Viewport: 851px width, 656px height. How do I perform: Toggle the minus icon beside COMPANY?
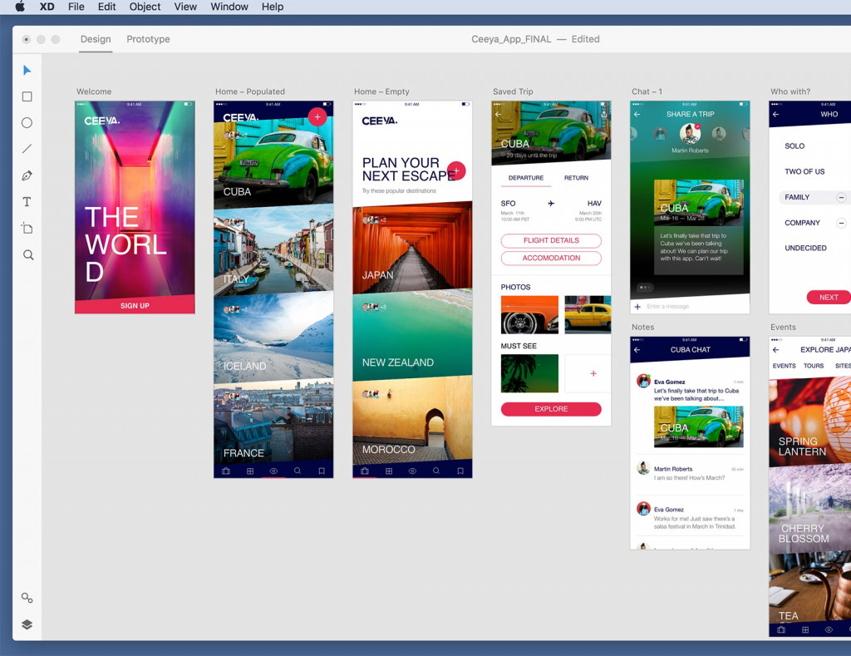(841, 223)
